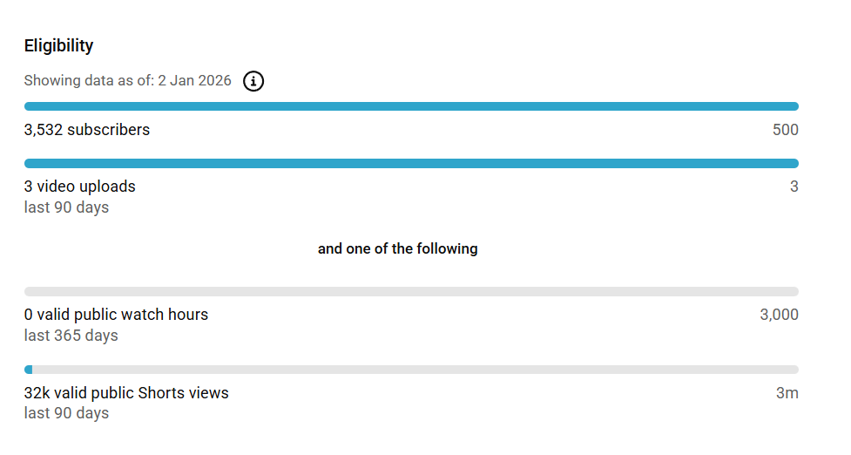Image resolution: width=851 pixels, height=455 pixels.
Task: Click 'last 90 days' under Shorts views
Action: [66, 413]
